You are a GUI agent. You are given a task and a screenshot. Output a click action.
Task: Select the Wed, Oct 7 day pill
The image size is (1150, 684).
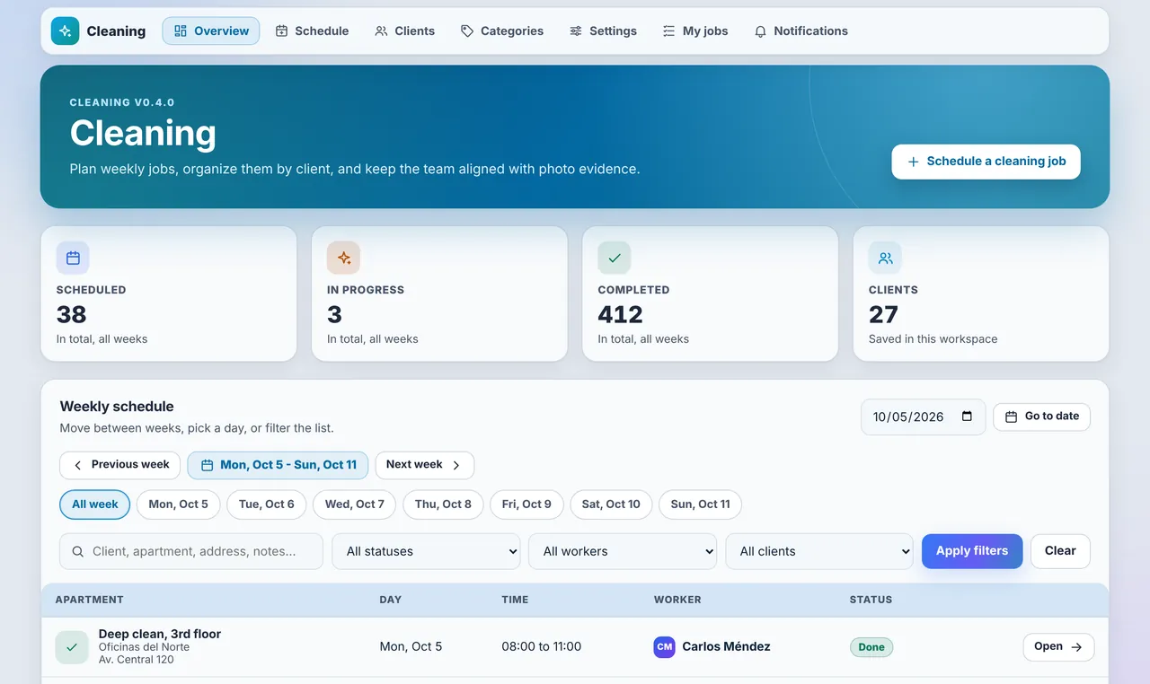click(x=354, y=504)
